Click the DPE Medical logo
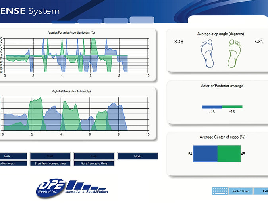The image size is (268, 206). pyautogui.click(x=71, y=188)
